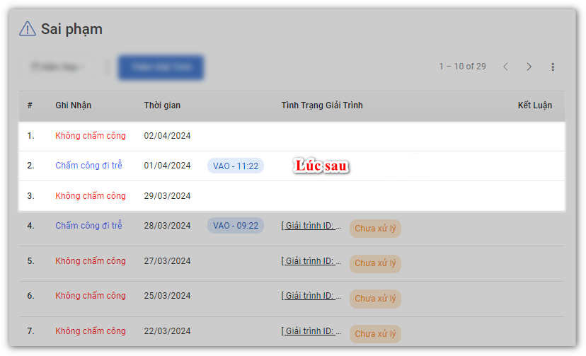Screen dimensions: 586x356
Task: Select Không chấm công entry dated 02/04/2024
Action: click(x=91, y=136)
